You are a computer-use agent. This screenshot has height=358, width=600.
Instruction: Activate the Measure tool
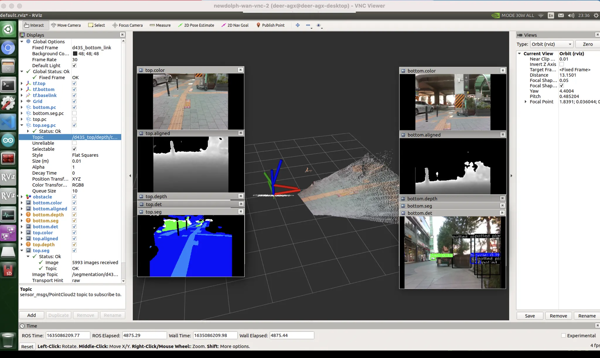pos(160,25)
